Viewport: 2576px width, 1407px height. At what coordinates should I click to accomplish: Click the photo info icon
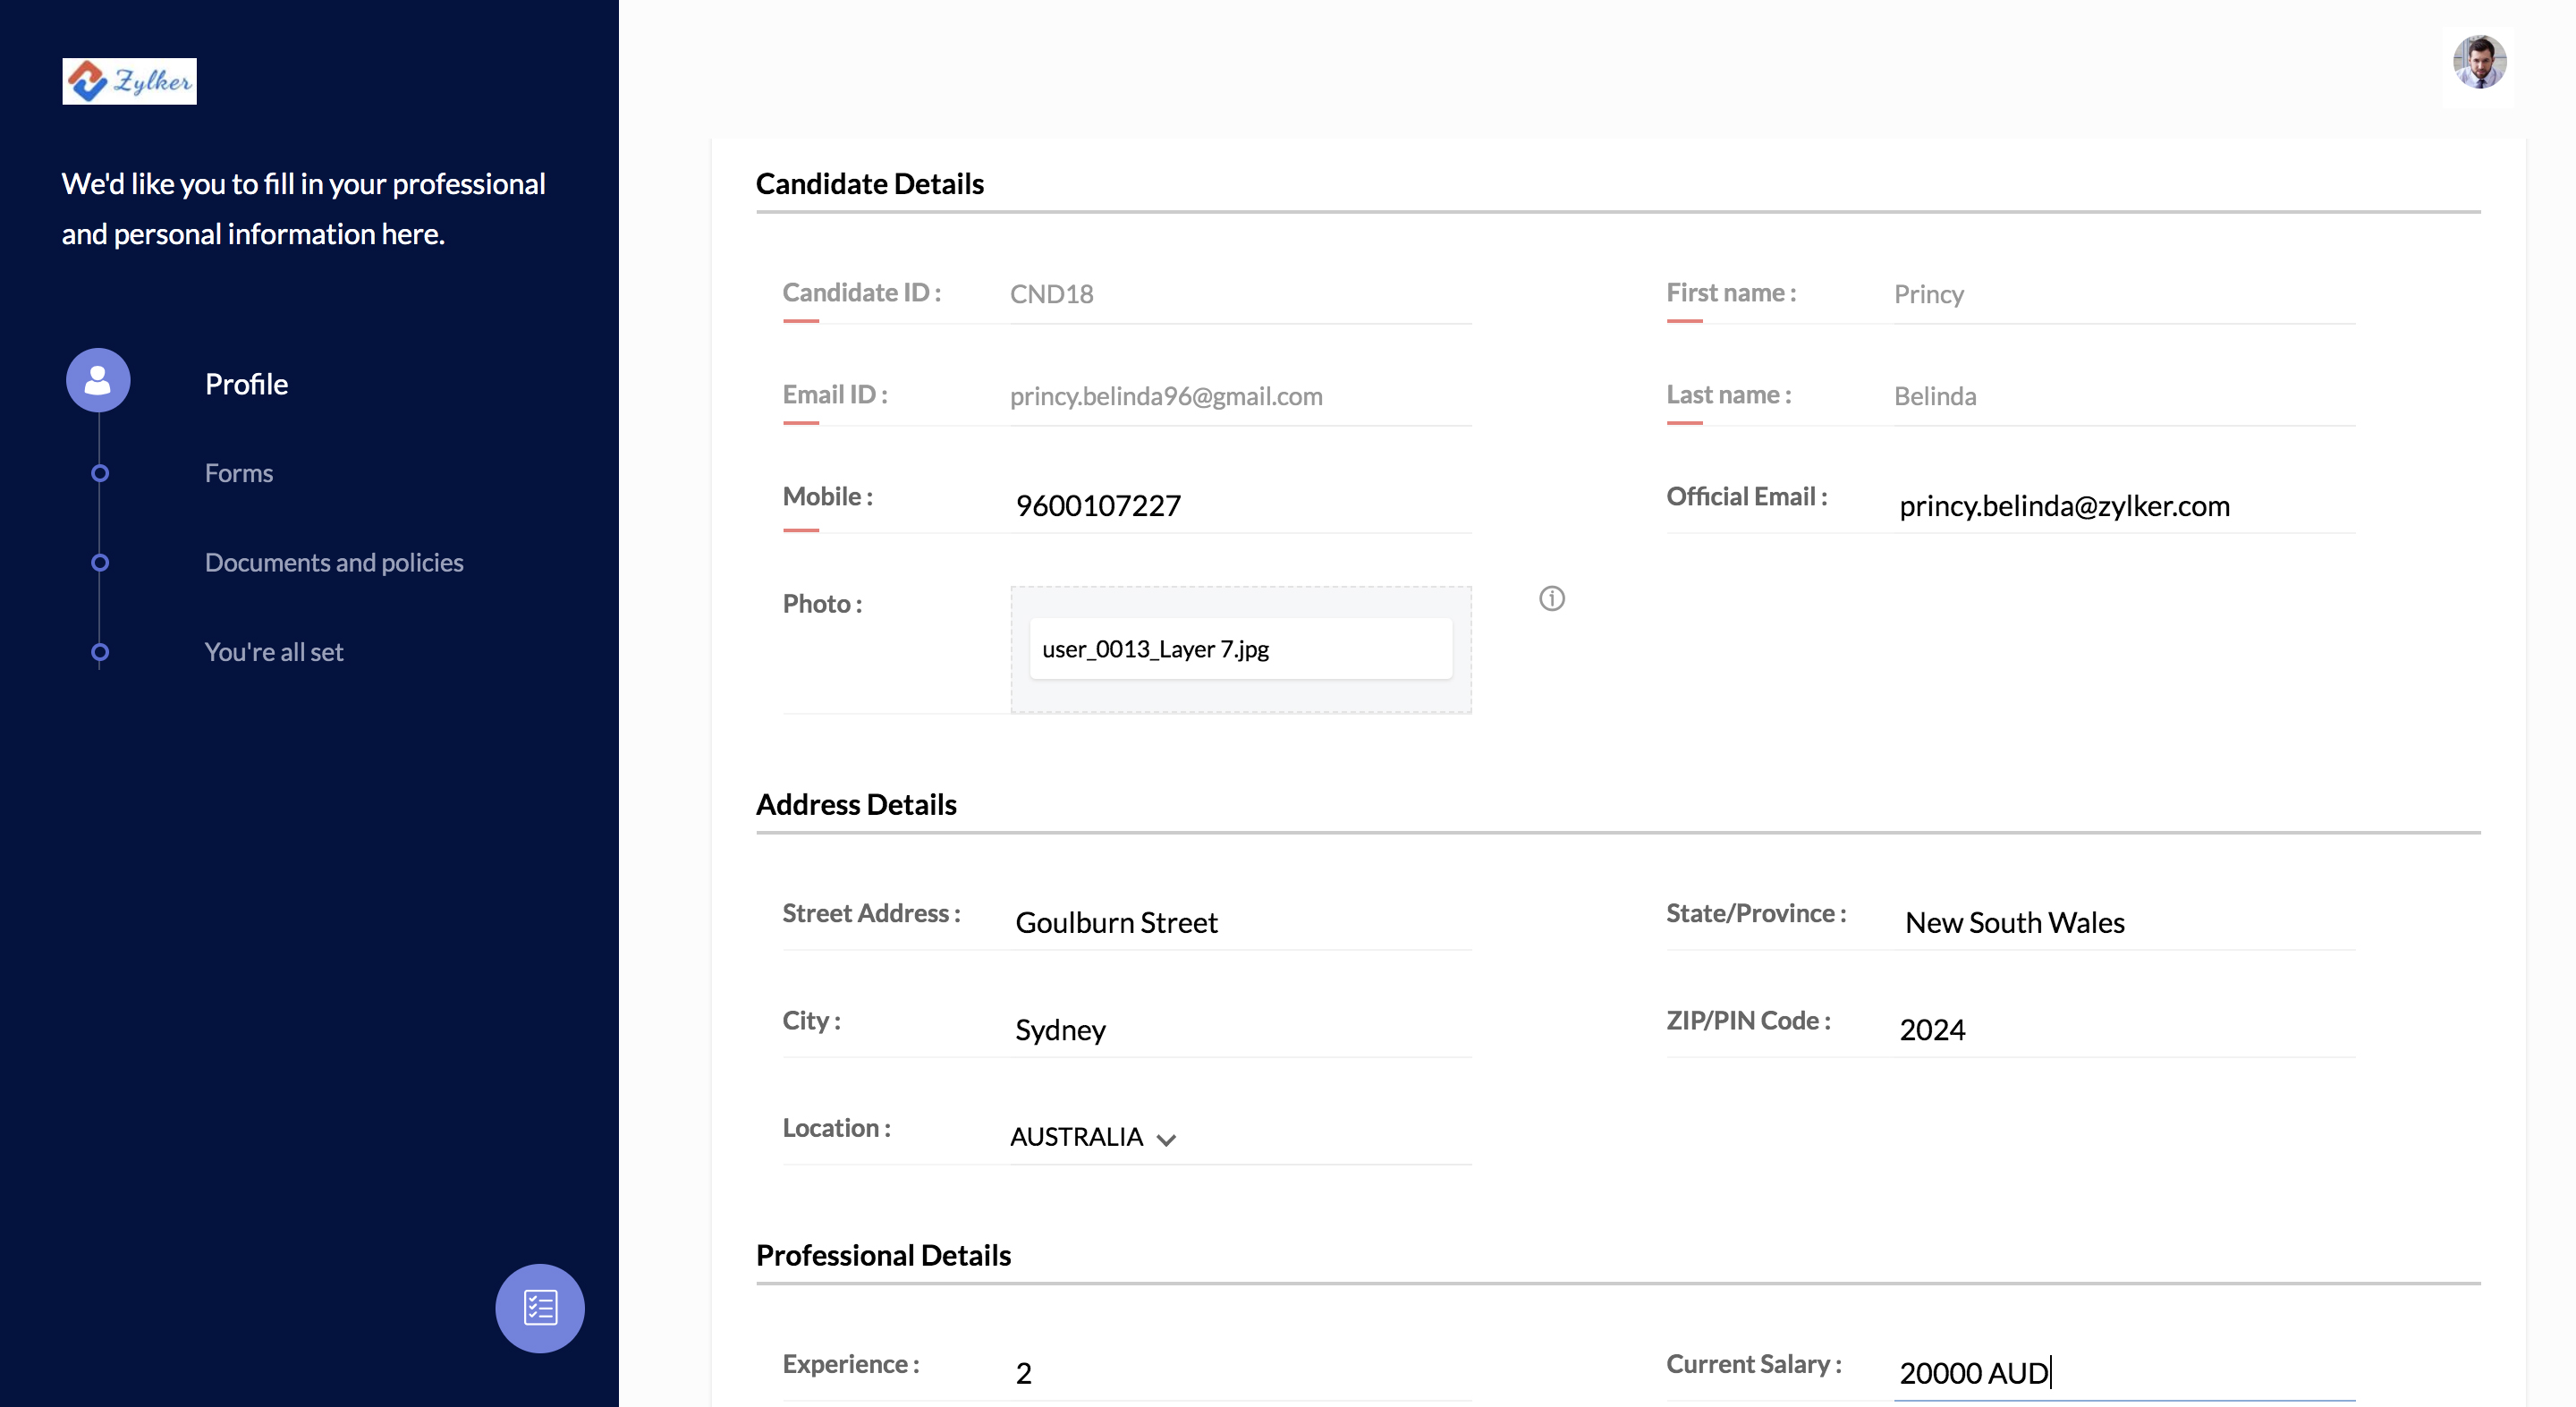[x=1551, y=599]
